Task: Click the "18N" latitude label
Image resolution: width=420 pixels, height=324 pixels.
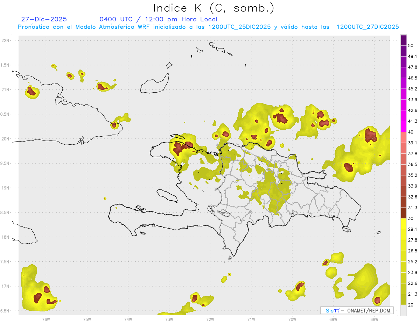Action: pyautogui.click(x=5, y=237)
